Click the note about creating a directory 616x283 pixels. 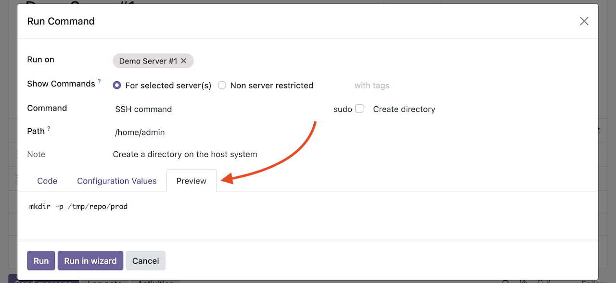pyautogui.click(x=185, y=154)
